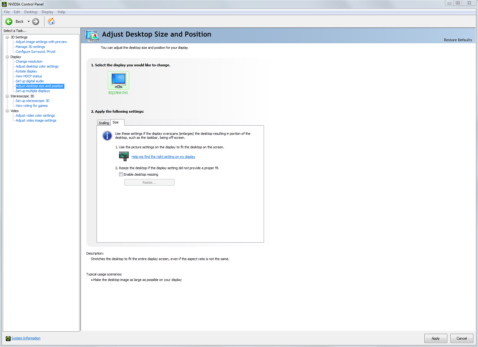Open Manage 3D settings
Image resolution: width=478 pixels, height=347 pixels.
30,47
